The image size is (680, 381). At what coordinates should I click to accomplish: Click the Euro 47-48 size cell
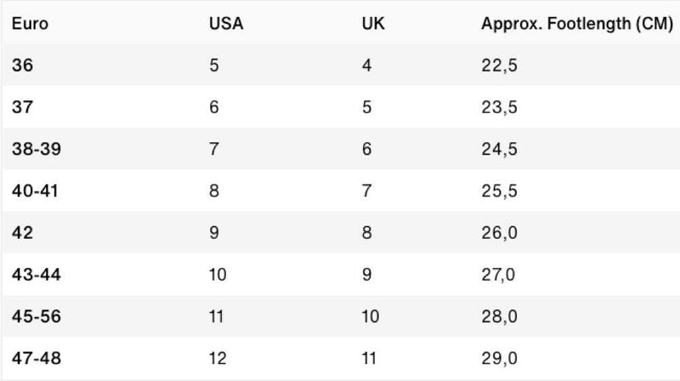tap(37, 358)
